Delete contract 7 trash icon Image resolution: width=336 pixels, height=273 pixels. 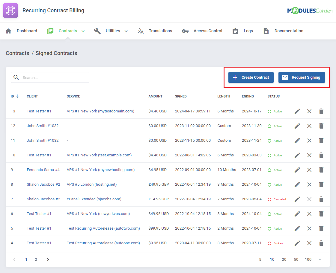coord(321,199)
